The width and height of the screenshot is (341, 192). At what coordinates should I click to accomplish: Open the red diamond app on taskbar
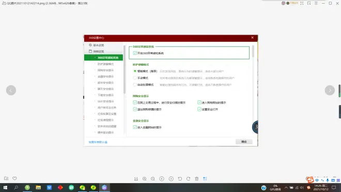pyautogui.click(x=60, y=187)
